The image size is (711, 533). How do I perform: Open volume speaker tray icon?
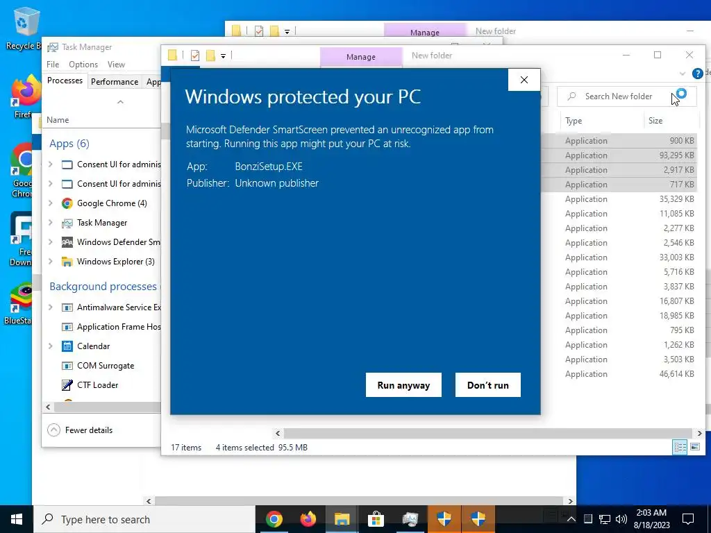(x=621, y=519)
